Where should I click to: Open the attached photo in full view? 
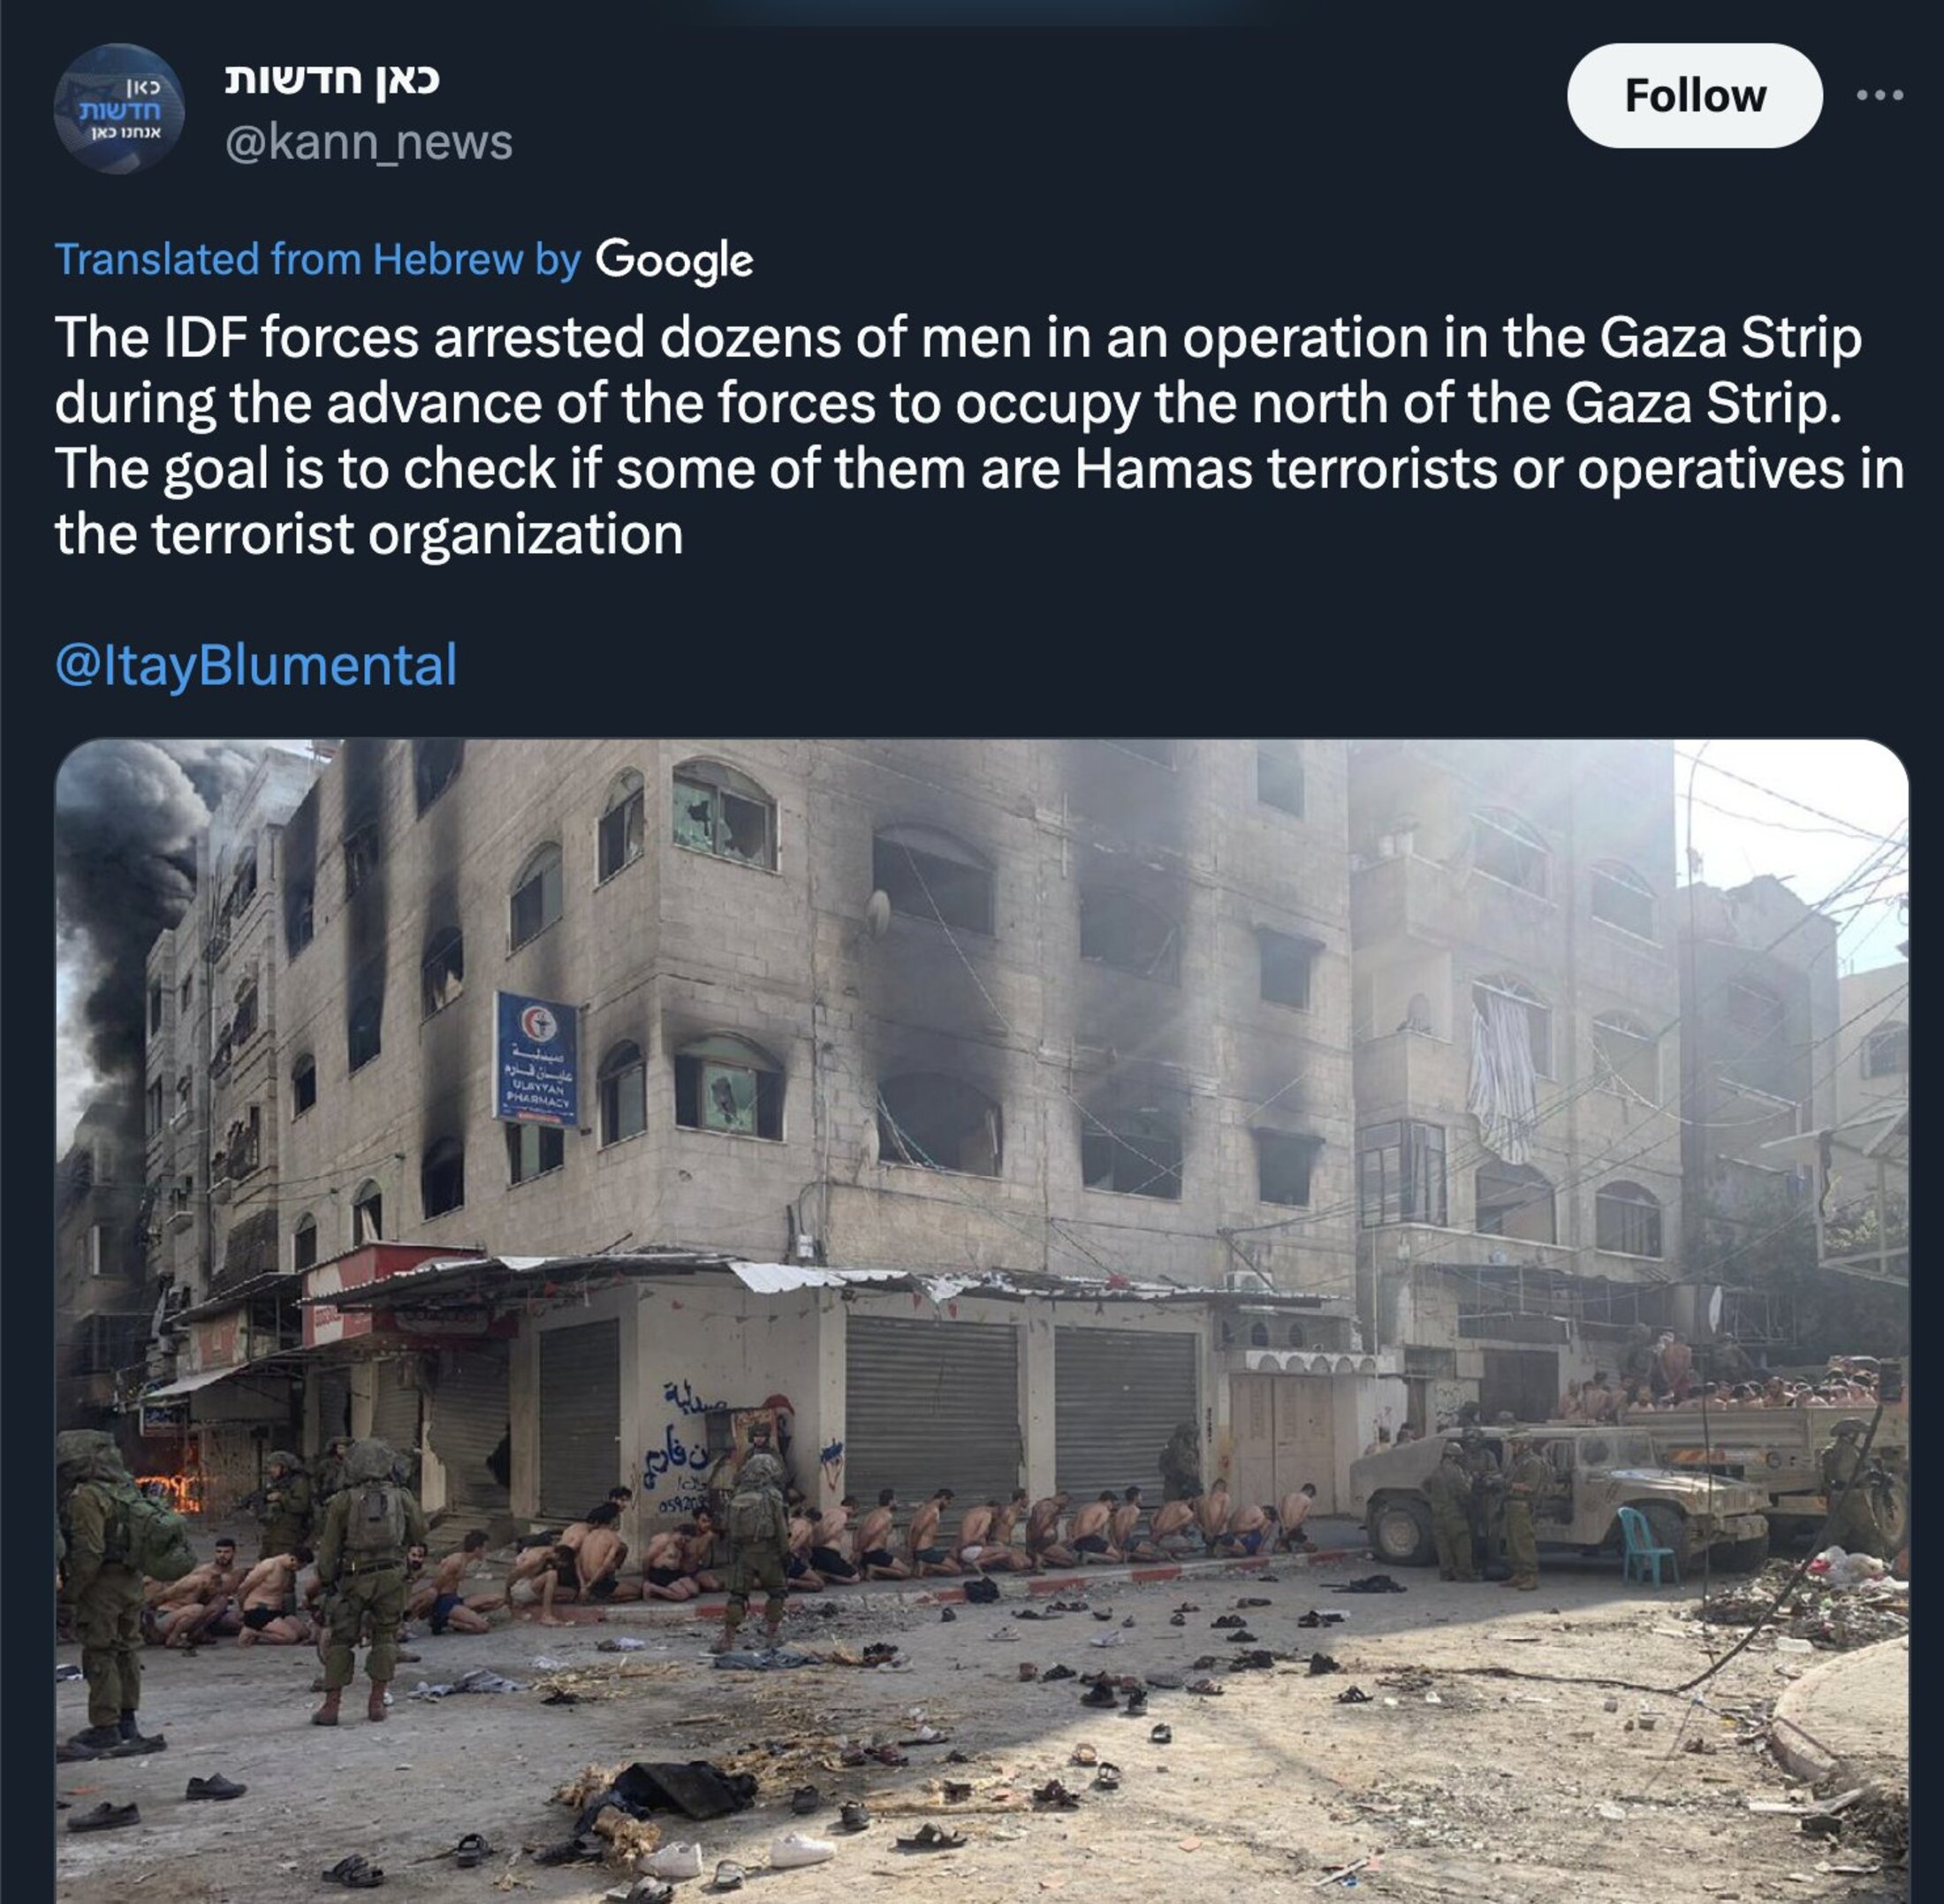tap(981, 1321)
